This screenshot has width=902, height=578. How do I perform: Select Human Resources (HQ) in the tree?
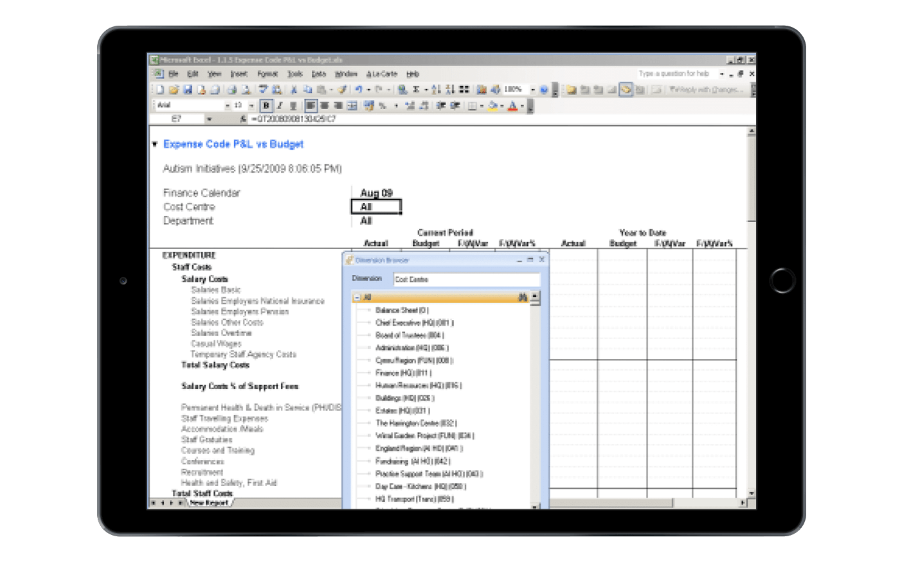419,385
